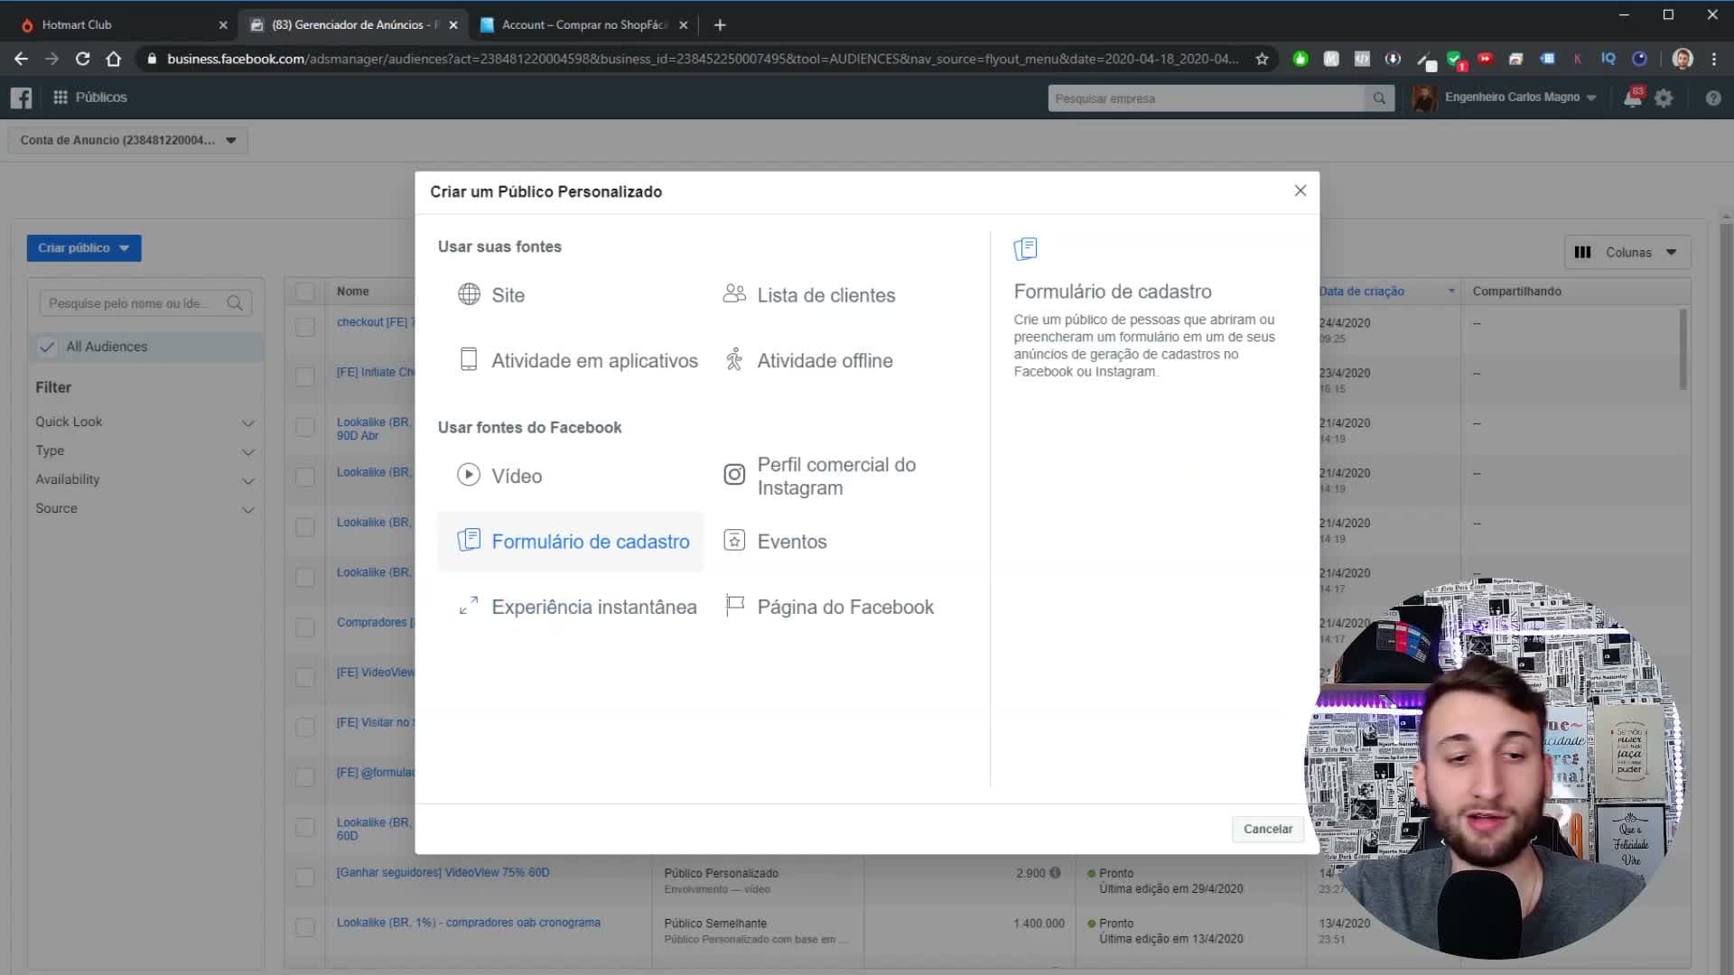Open the Conta de Anuncio account dropdown

(128, 140)
